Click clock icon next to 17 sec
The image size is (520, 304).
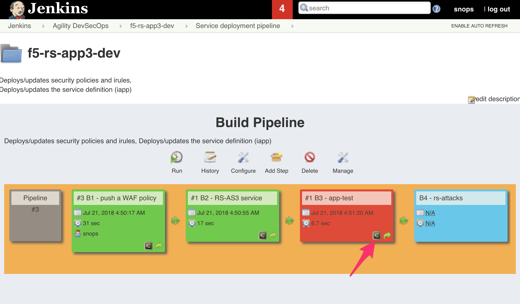(x=192, y=223)
